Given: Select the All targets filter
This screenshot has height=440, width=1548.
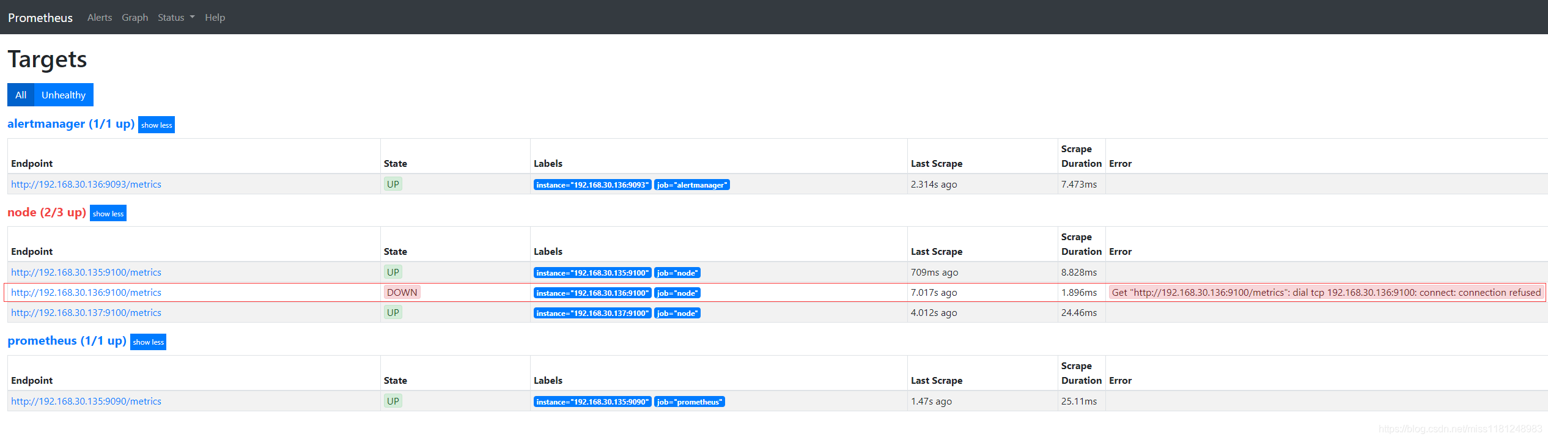Looking at the screenshot, I should (21, 95).
